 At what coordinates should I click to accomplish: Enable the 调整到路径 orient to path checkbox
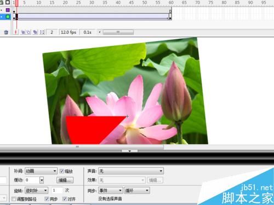[14, 199]
